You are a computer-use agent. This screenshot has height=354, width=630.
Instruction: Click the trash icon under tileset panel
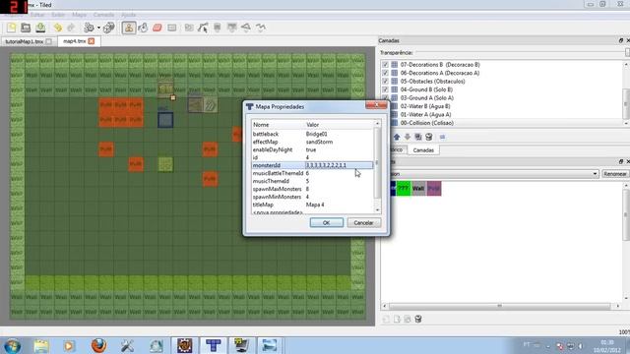pyautogui.click(x=418, y=319)
